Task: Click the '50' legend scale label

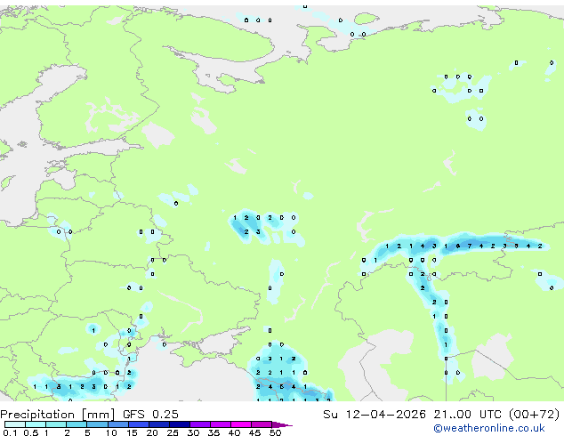Action: (x=275, y=432)
